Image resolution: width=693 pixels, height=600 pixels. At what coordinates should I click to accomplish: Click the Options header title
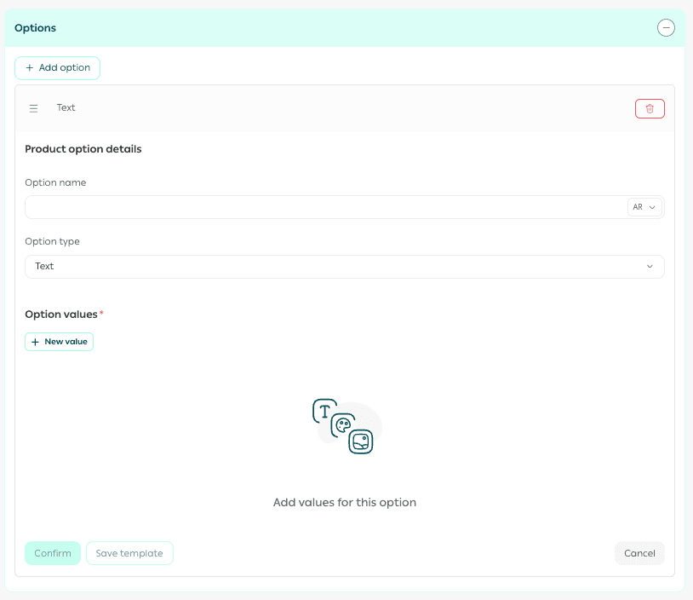click(36, 28)
